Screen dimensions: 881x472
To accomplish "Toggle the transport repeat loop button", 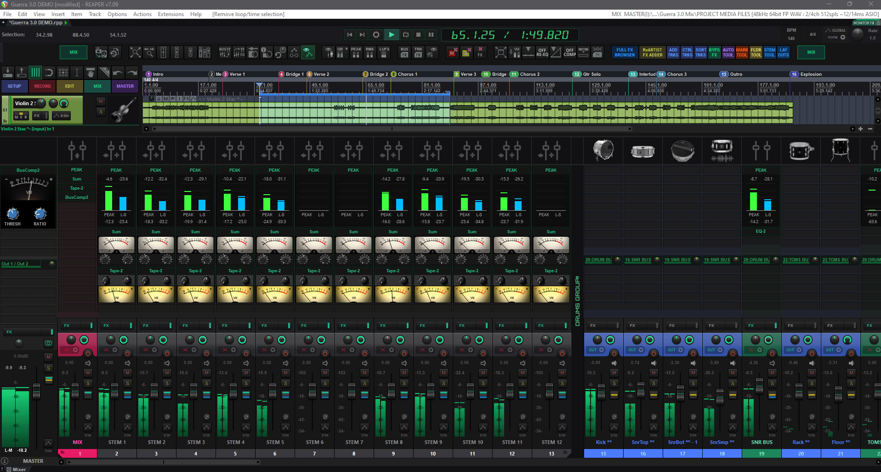I will click(x=405, y=34).
